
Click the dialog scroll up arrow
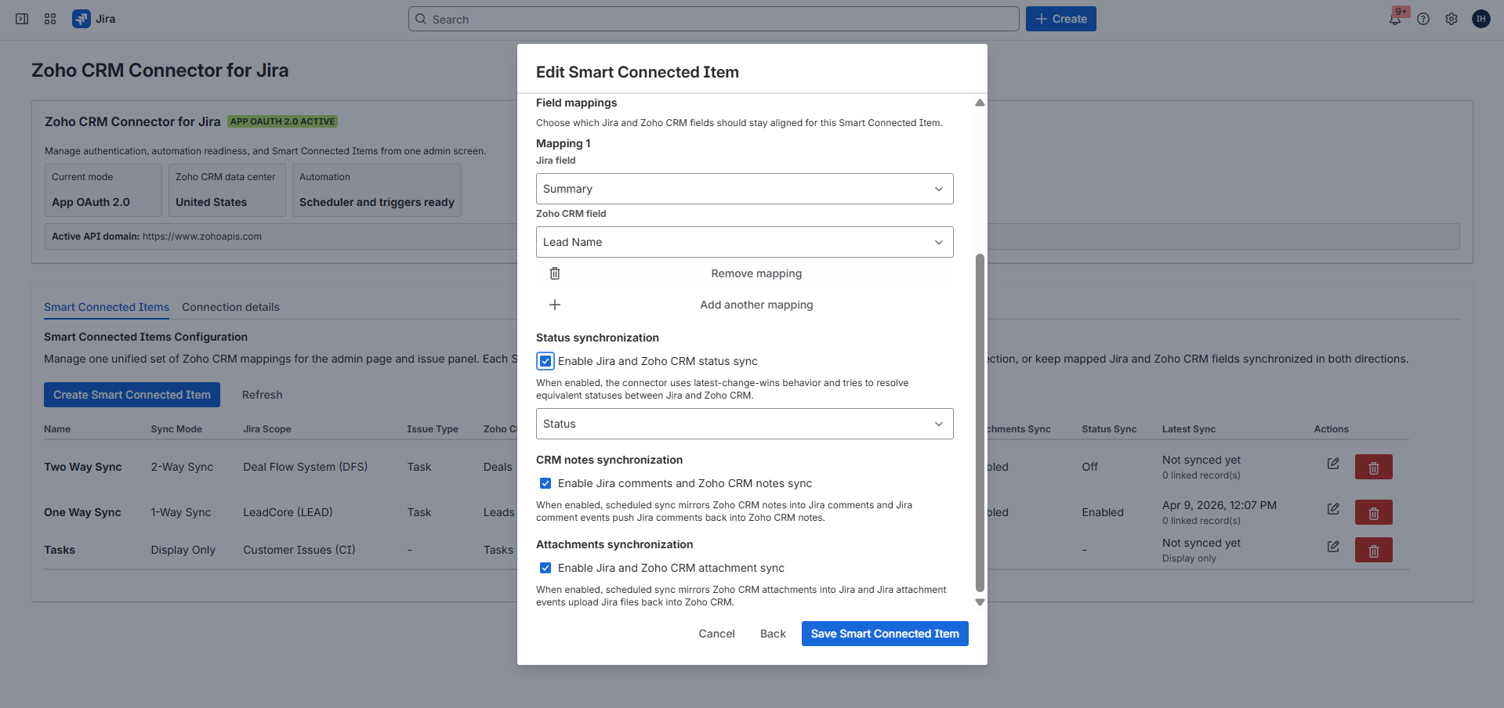tap(980, 103)
